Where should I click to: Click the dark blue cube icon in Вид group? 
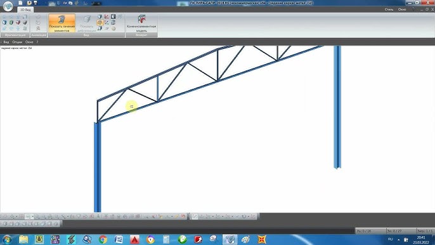[x=100, y=17]
